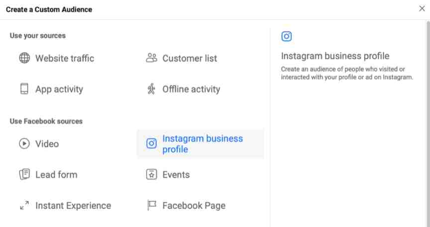Click the Video play circle icon
The width and height of the screenshot is (430, 227).
[24, 144]
